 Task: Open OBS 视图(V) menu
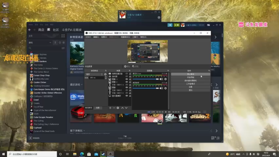(x=104, y=37)
